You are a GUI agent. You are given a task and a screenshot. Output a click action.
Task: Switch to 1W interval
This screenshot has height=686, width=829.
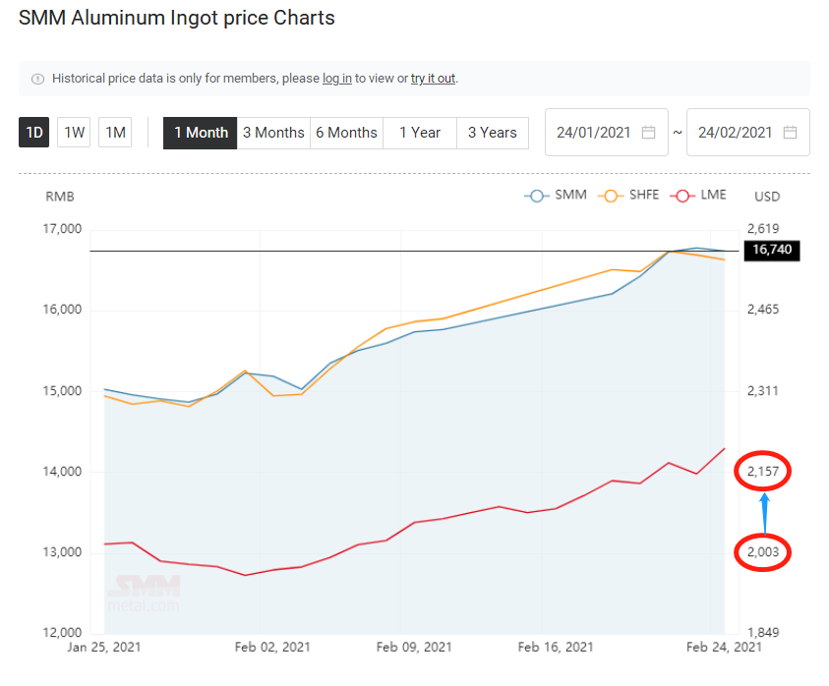click(74, 132)
